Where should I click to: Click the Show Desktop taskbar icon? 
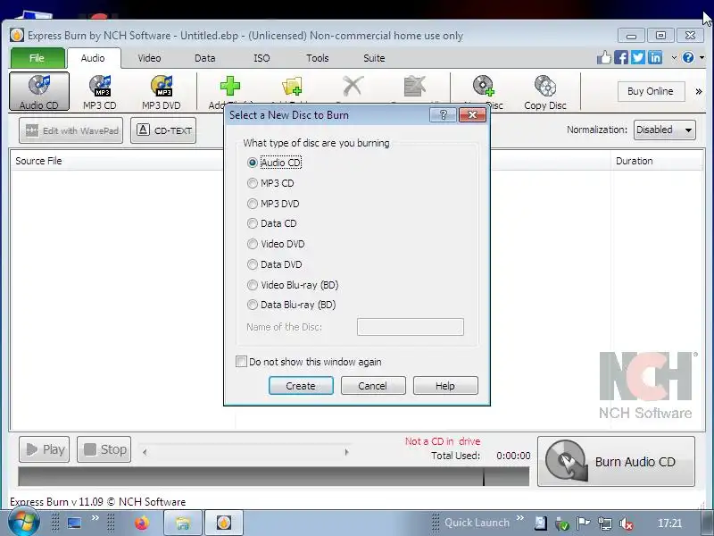pyautogui.click(x=74, y=523)
